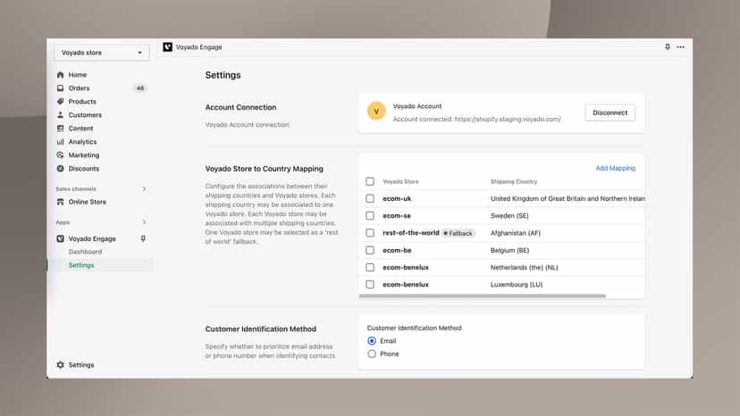This screenshot has width=740, height=416.
Task: Check the ecom-se mapping row
Action: click(370, 215)
